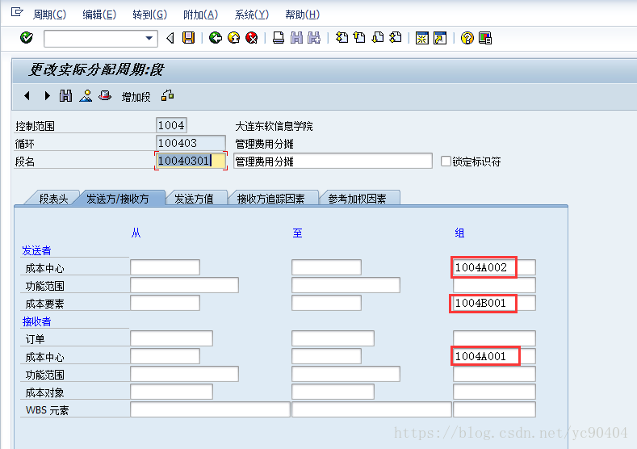Click the Find binoculars icon
637x449 pixels.
[x=296, y=38]
